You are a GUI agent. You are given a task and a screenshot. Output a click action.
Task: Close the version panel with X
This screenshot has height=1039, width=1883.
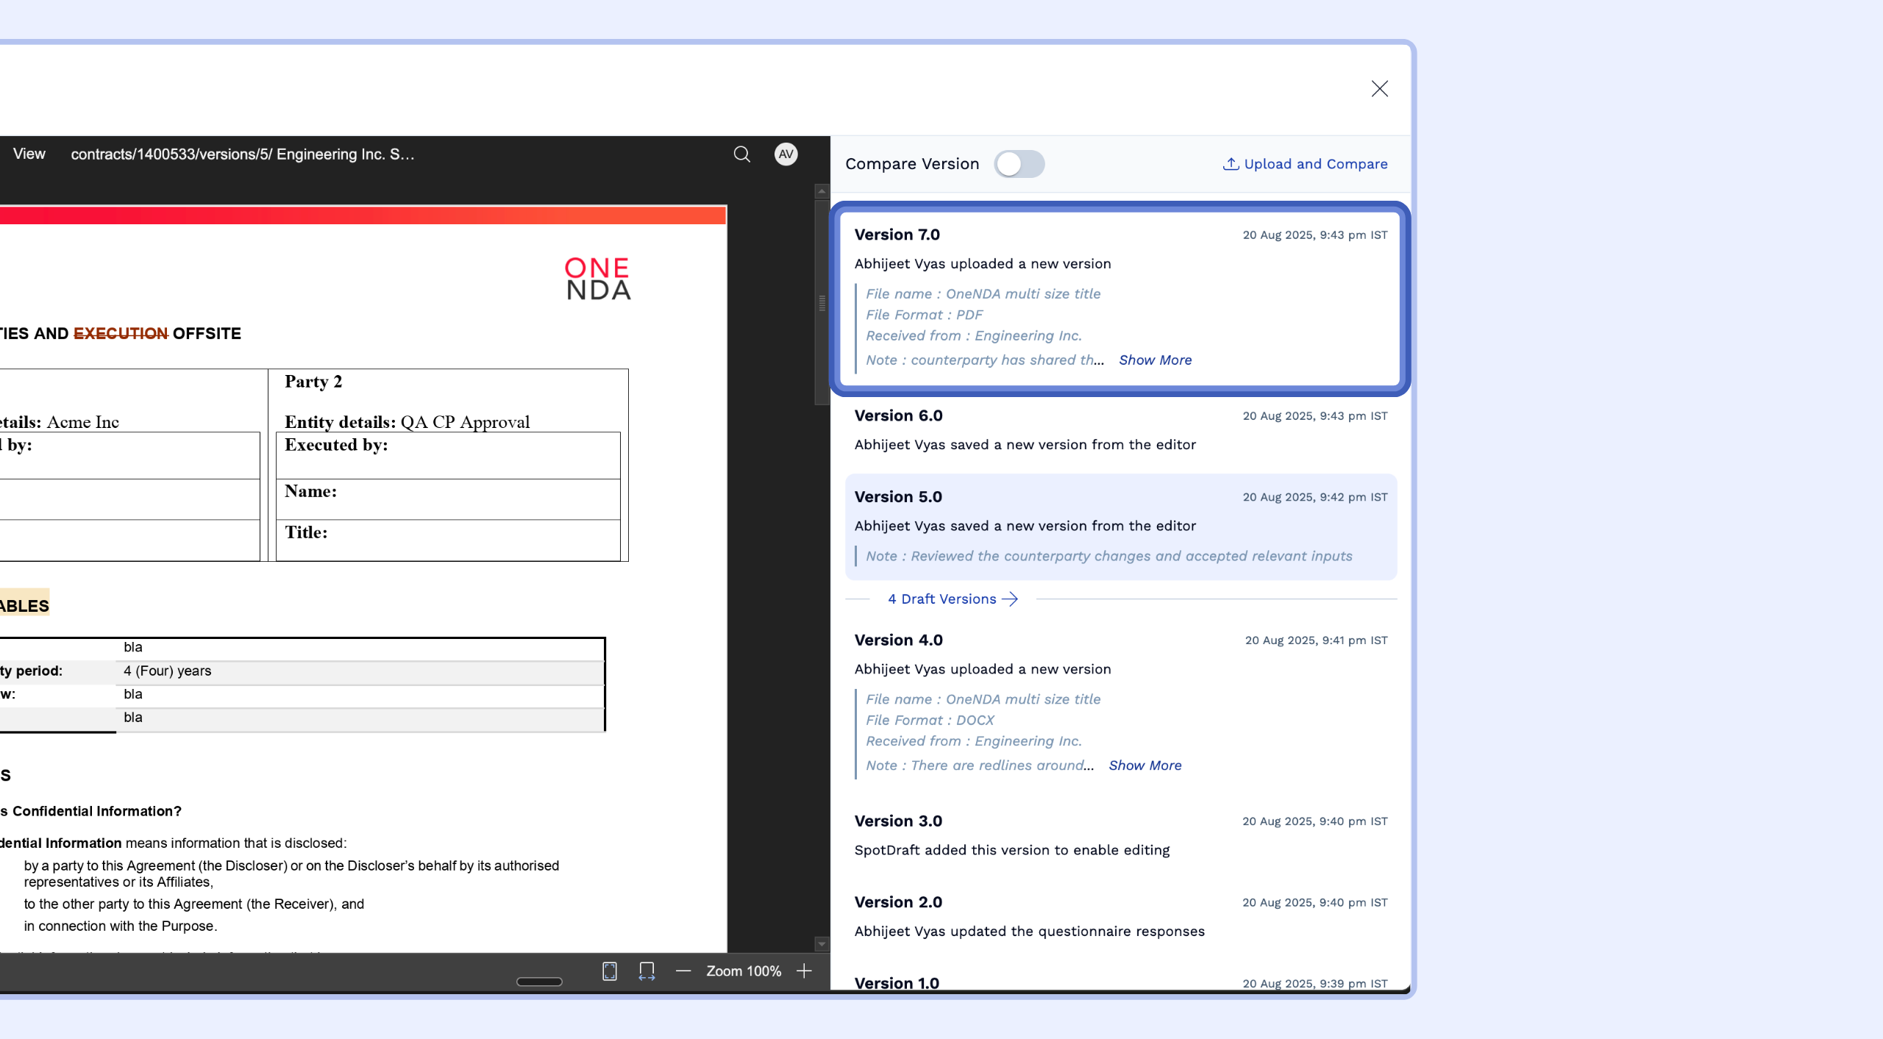(x=1379, y=89)
